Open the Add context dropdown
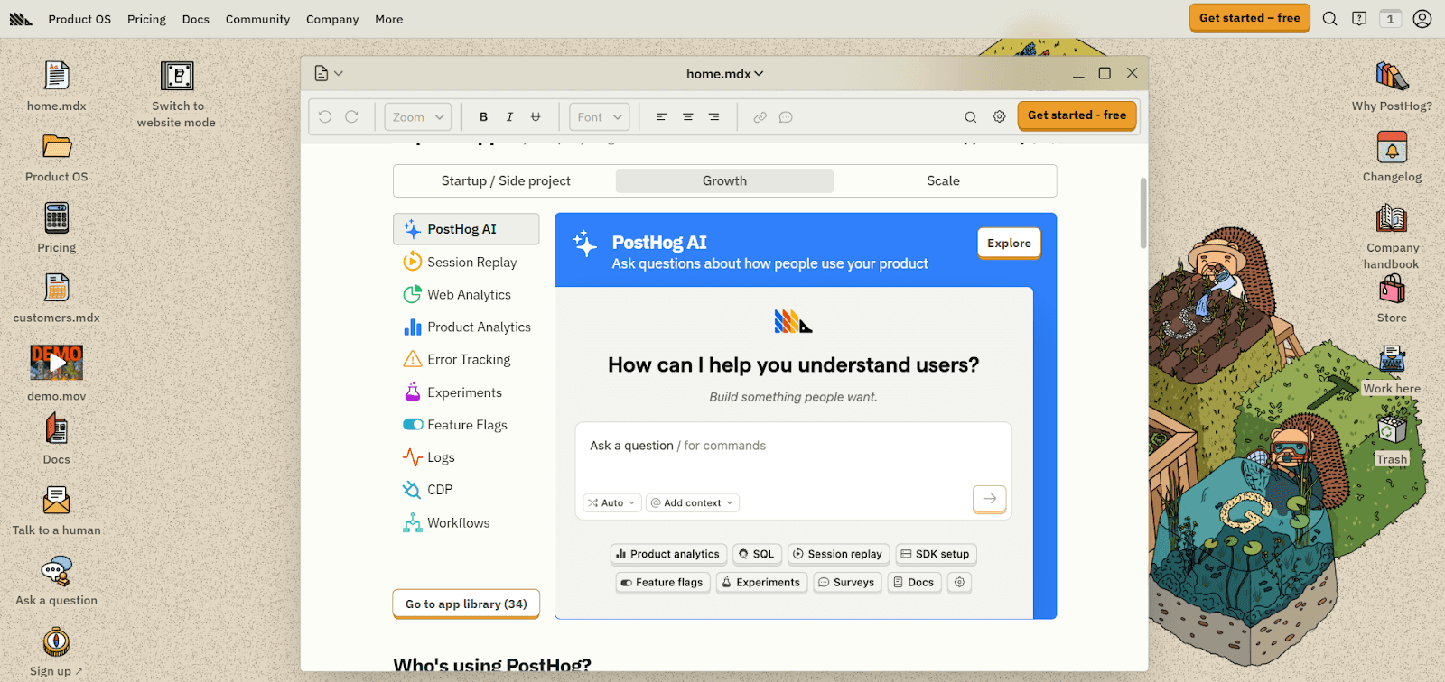The image size is (1445, 682). 693,502
